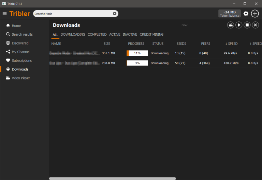Click the Home house icon

pos(8,25)
